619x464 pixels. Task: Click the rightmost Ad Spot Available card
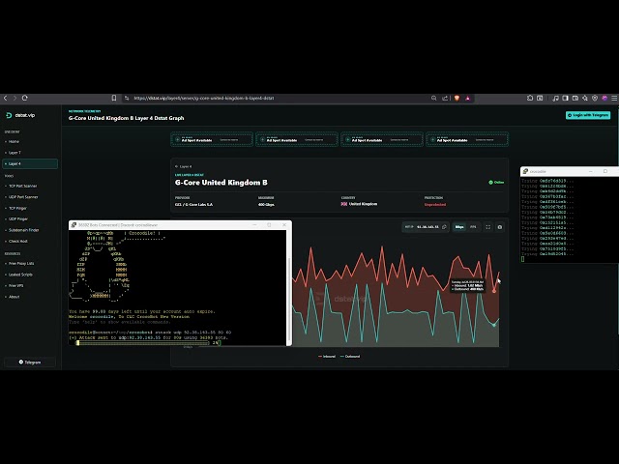(x=467, y=139)
